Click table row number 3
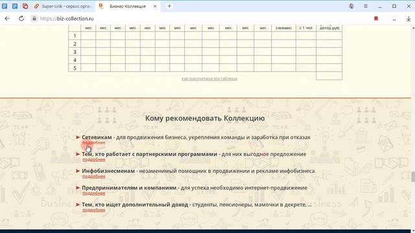This screenshot has width=415, height=233. [75, 52]
